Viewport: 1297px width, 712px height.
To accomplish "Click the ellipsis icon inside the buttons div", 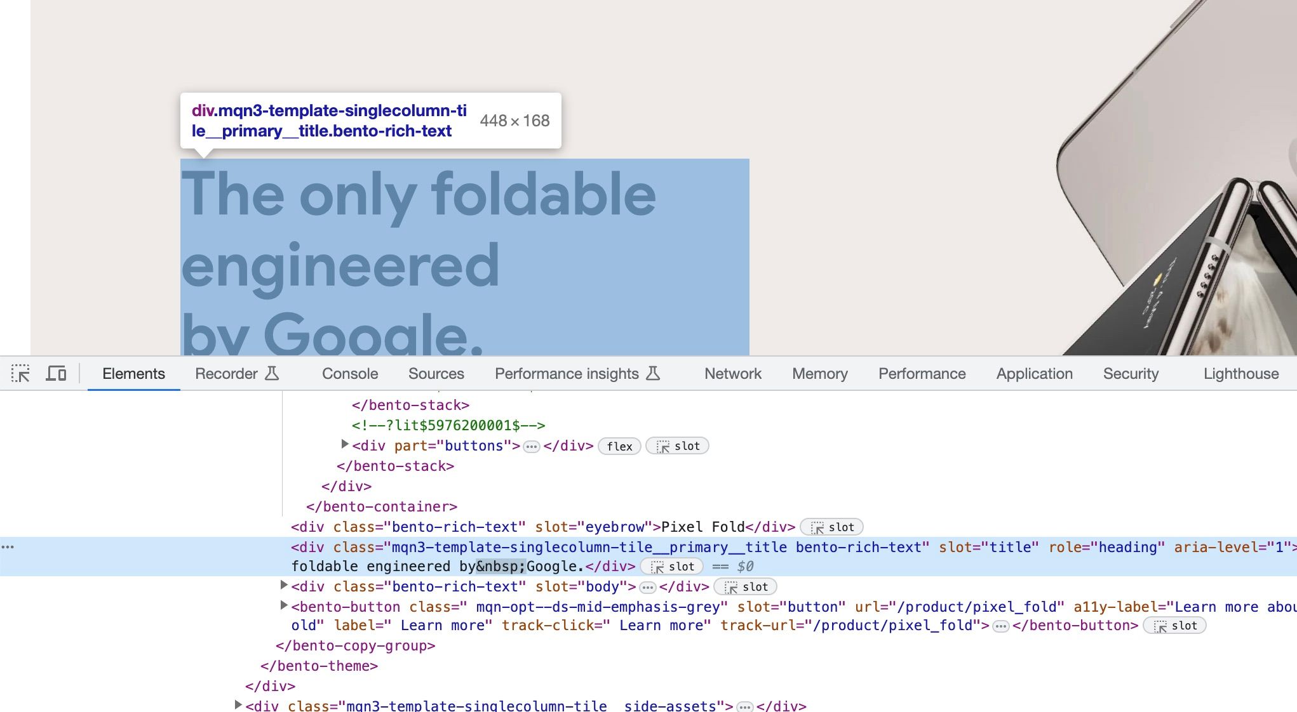I will (x=531, y=446).
